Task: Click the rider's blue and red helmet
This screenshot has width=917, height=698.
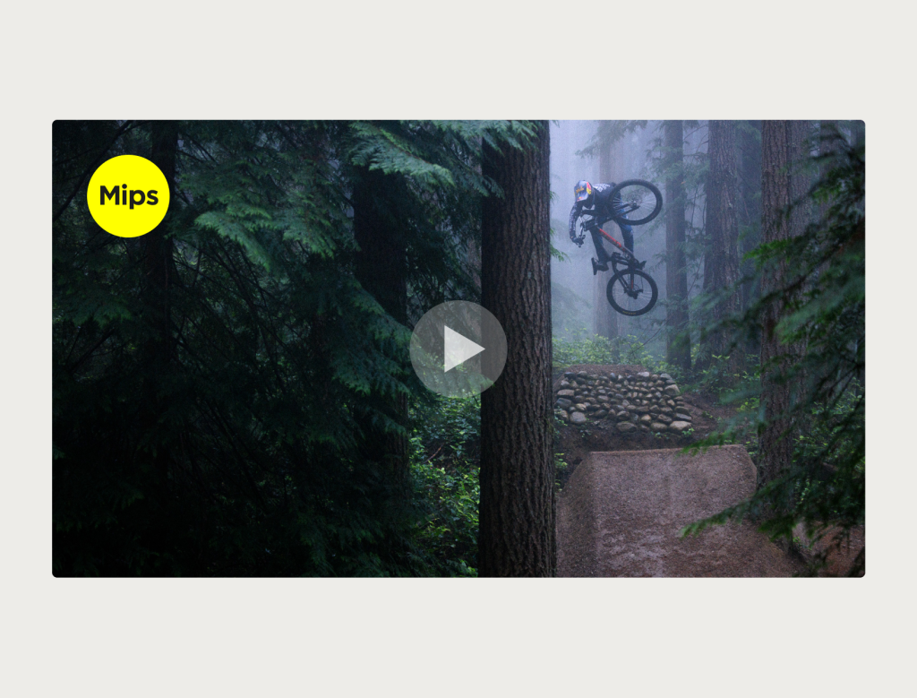Action: (x=582, y=191)
